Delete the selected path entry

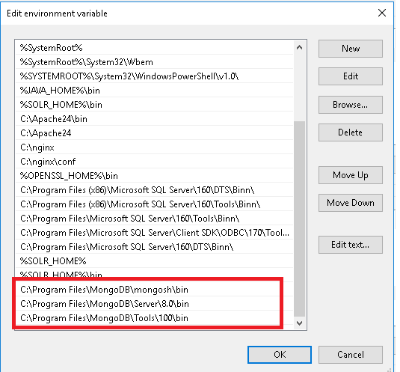tap(350, 132)
